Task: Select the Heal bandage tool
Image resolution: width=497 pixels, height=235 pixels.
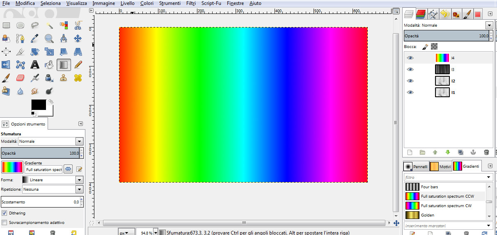Action: pyautogui.click(x=78, y=78)
